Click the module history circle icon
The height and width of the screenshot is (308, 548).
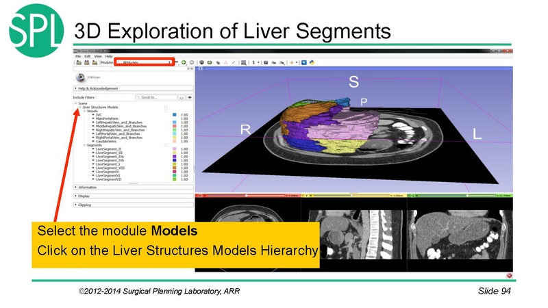coord(192,62)
